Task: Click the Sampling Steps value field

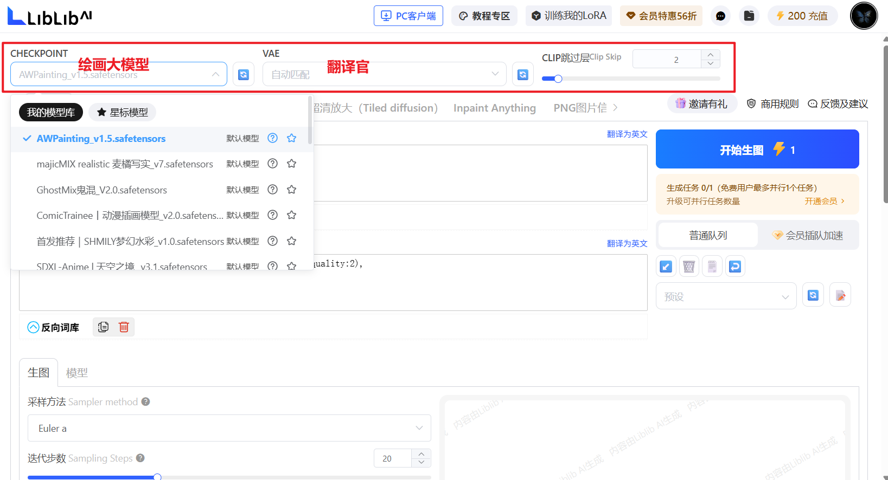Action: pos(393,458)
